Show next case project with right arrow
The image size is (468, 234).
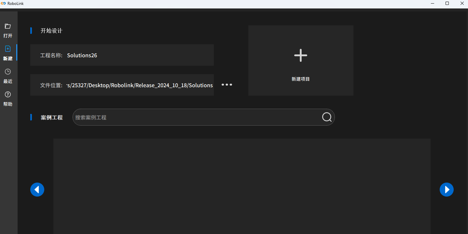click(x=447, y=189)
